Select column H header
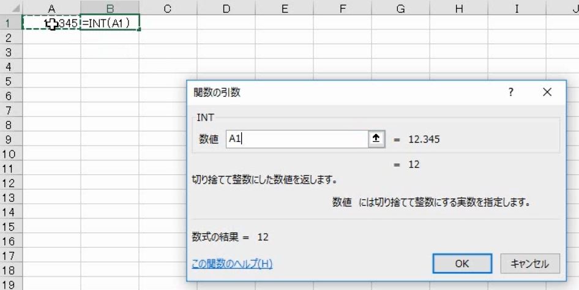579x290 pixels. click(x=458, y=9)
